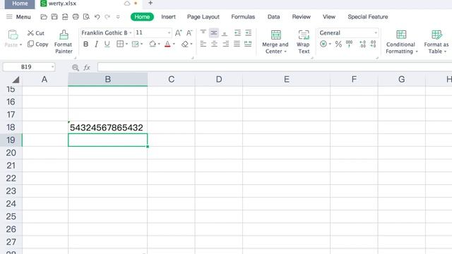Decrease cell indent
Image resolution: width=452 pixels, height=254 pixels.
(237, 33)
